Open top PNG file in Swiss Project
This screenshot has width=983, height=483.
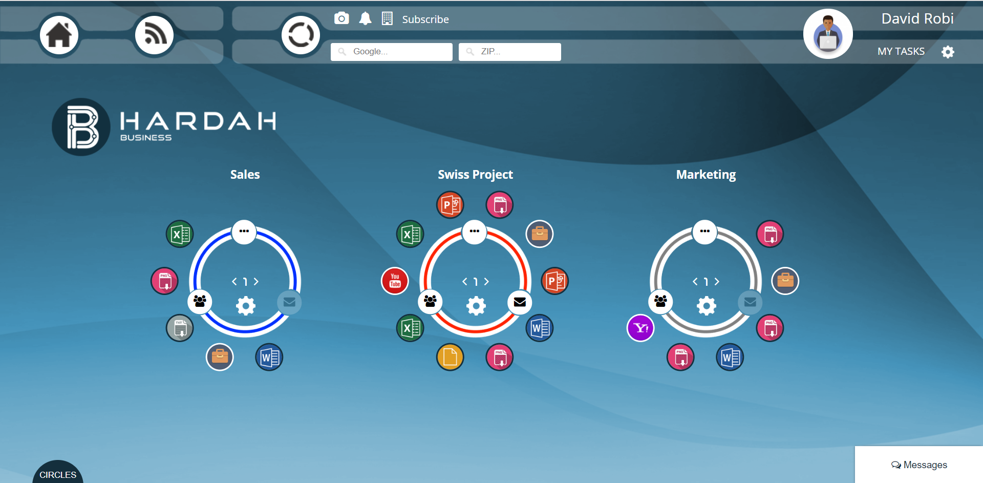(499, 205)
